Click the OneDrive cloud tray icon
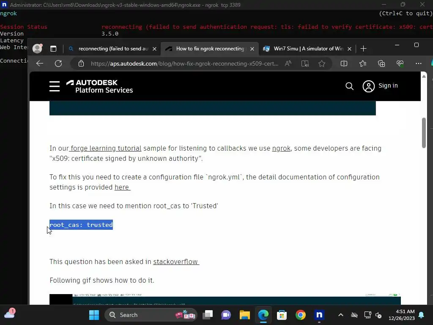This screenshot has height=325, width=433. point(354,315)
